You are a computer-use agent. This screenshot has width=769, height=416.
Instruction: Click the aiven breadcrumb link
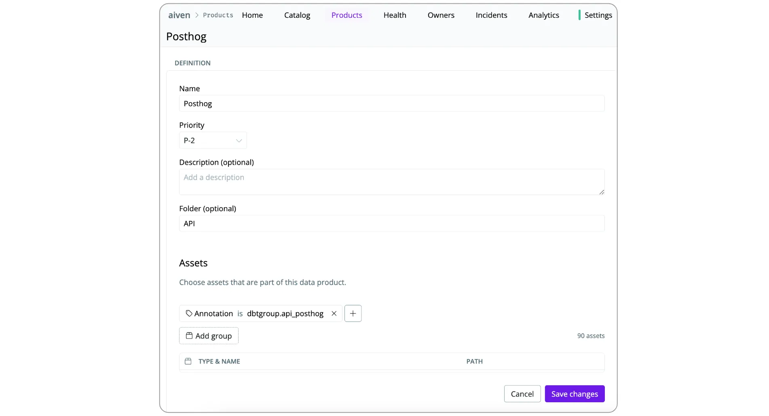[179, 15]
